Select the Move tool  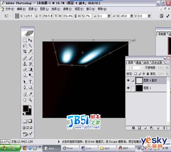(x=30, y=40)
